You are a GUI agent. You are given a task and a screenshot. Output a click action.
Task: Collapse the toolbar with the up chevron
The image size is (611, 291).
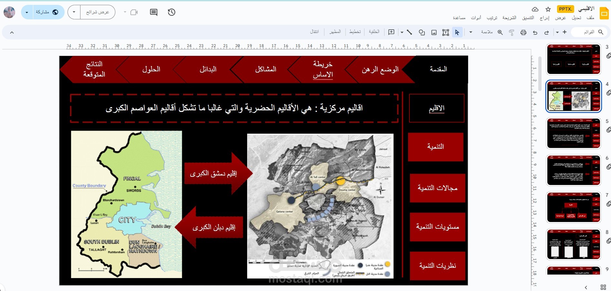pyautogui.click(x=12, y=32)
